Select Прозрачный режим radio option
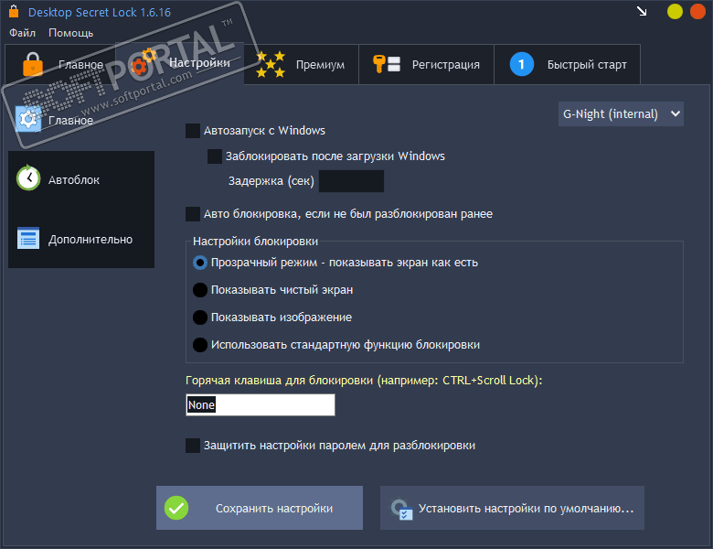Image resolution: width=713 pixels, height=549 pixels. (200, 263)
